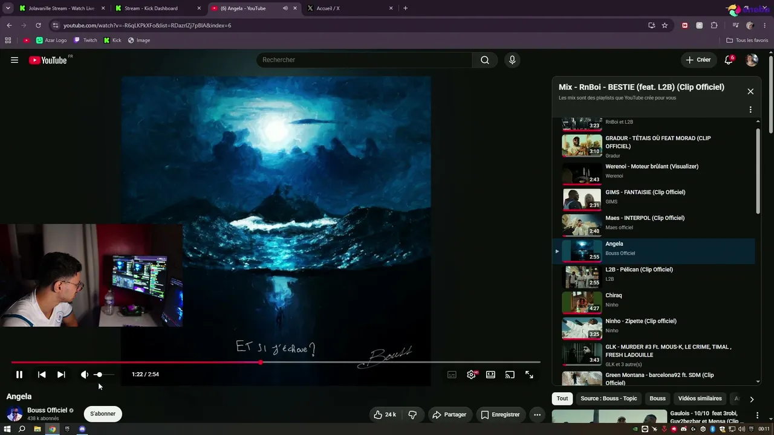Expand the tab search dropdown
The image size is (774, 435).
click(8, 8)
